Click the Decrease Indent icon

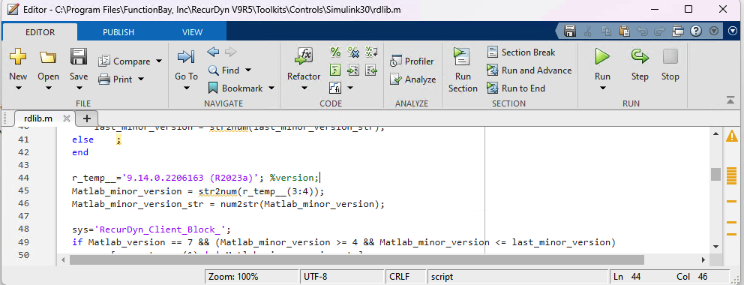371,70
